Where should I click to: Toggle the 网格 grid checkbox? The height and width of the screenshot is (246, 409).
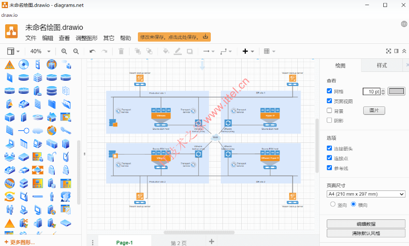tap(330, 91)
